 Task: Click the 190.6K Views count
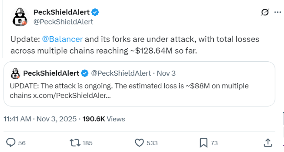[104, 119]
